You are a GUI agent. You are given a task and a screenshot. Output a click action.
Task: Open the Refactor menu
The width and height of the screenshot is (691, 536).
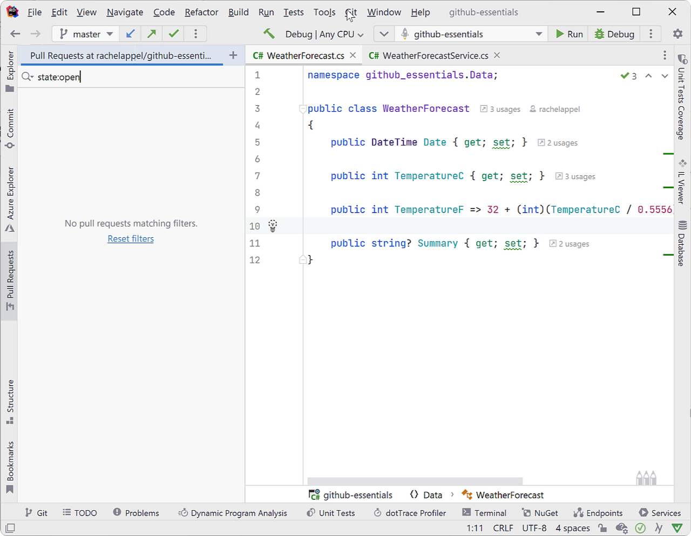[x=201, y=12]
